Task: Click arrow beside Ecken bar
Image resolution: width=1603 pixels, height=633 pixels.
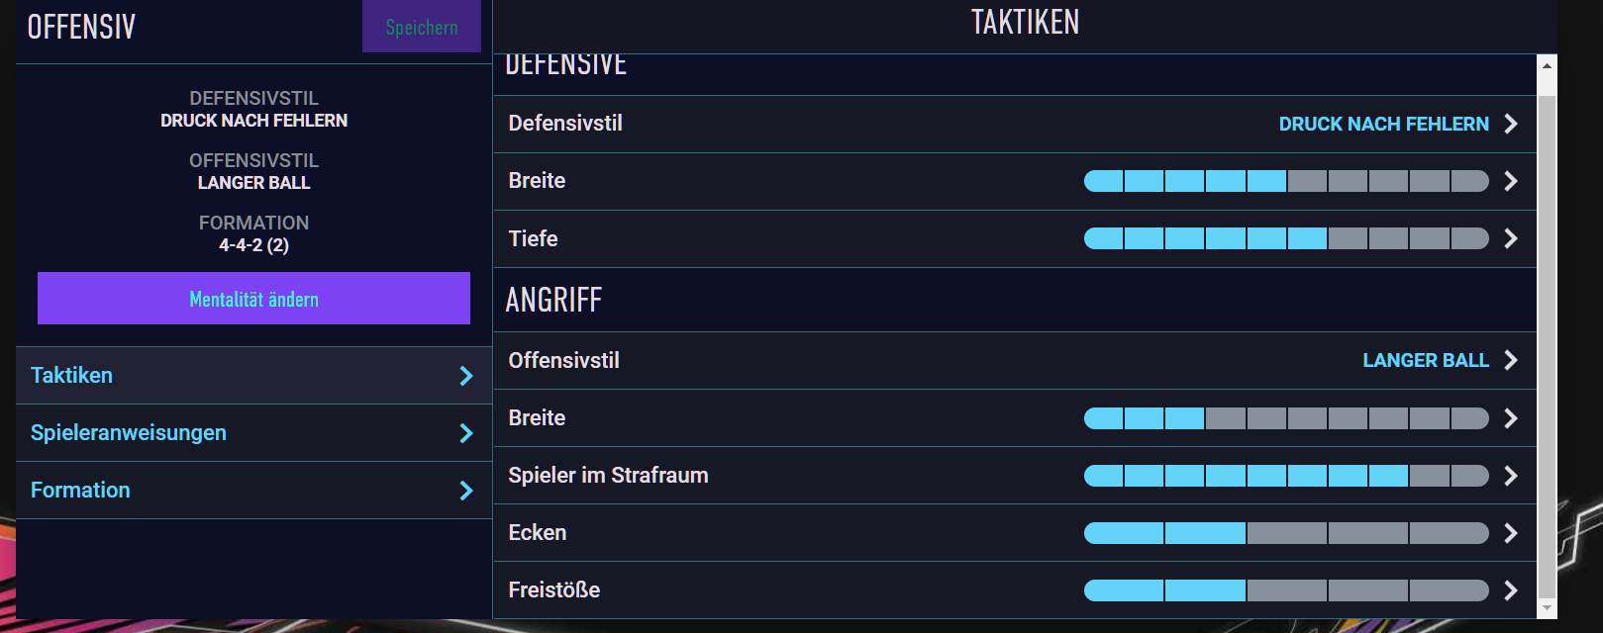Action: (x=1511, y=533)
